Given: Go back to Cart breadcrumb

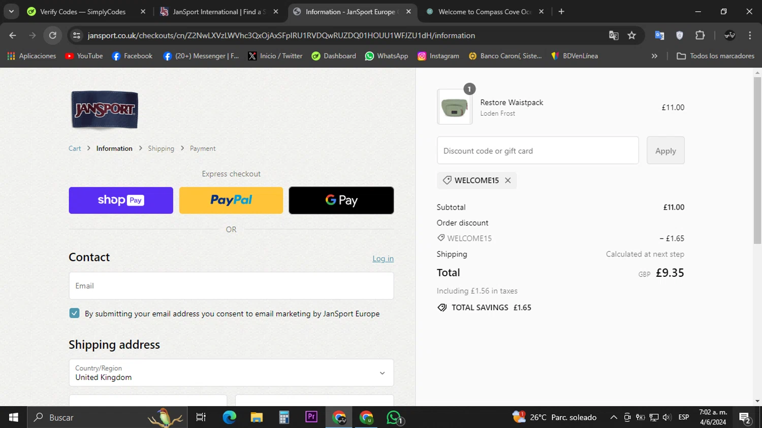Looking at the screenshot, I should coord(75,148).
